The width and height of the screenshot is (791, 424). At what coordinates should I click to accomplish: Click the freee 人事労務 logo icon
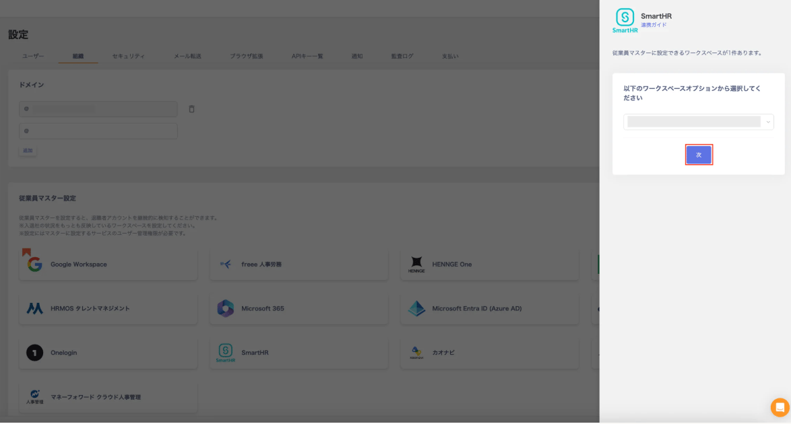[226, 264]
